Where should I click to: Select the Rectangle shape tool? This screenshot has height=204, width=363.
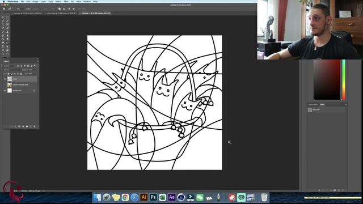point(2,50)
